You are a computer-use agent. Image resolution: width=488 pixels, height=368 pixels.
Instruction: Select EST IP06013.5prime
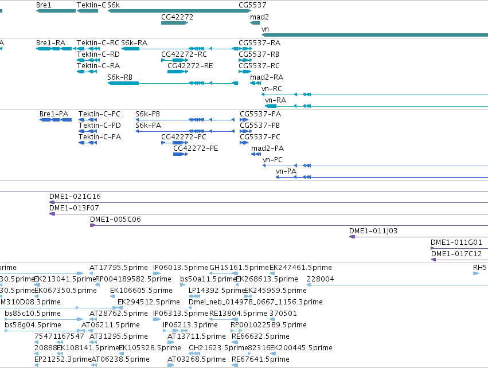click(x=181, y=268)
